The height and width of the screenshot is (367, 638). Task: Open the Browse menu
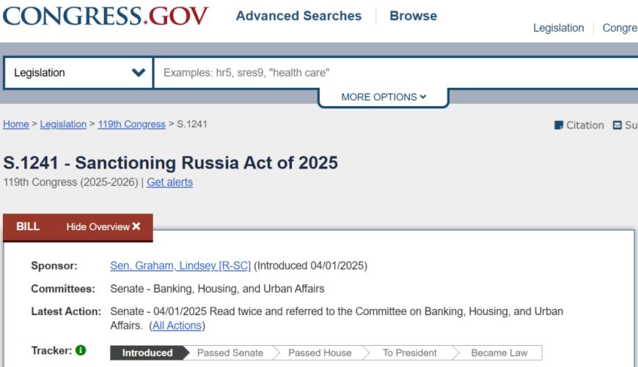coord(413,16)
